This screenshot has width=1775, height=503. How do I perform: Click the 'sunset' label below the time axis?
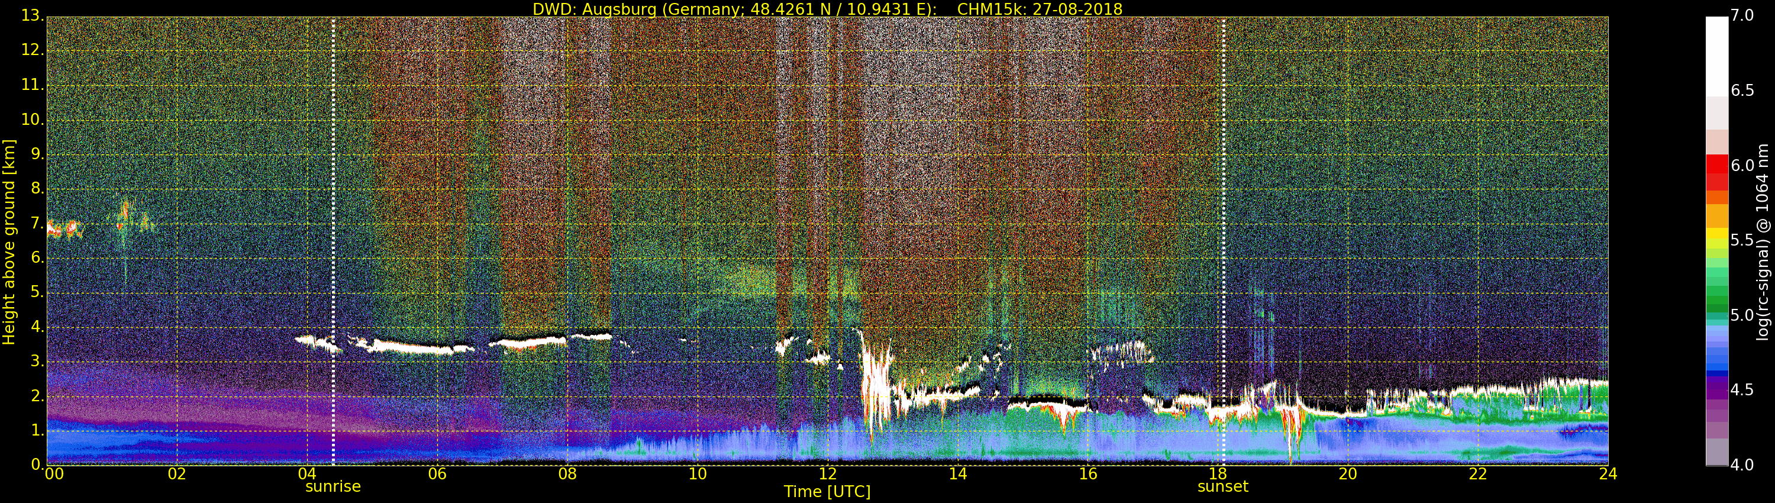click(1223, 486)
